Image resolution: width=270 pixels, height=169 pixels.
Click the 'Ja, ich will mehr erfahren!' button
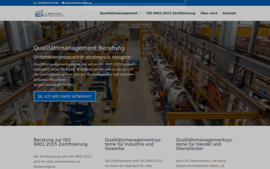point(65,96)
